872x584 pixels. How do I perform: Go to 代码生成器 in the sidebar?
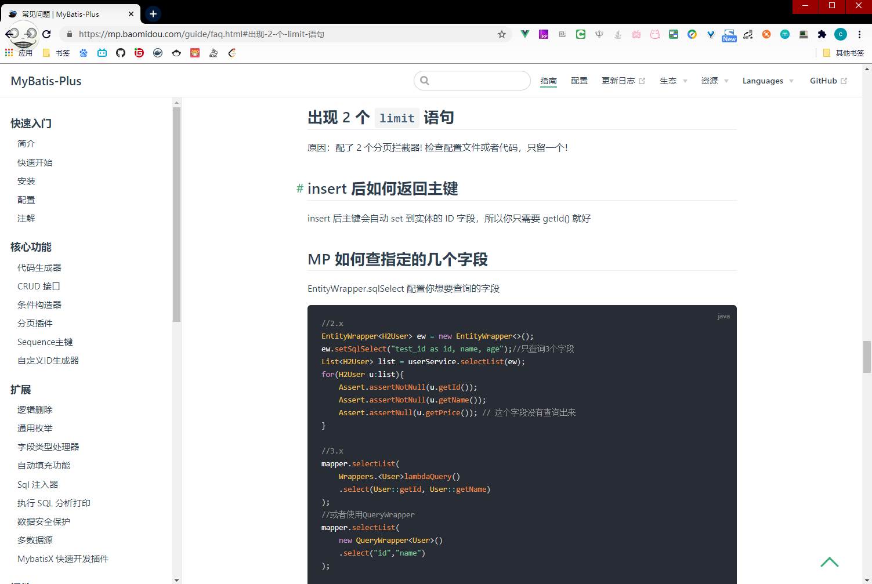(39, 268)
